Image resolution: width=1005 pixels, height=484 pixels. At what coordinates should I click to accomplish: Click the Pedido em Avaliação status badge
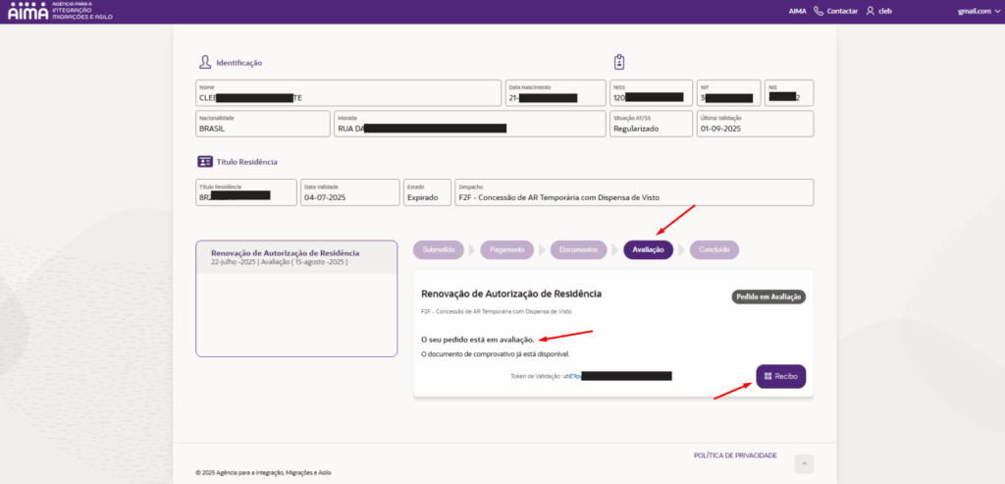coord(768,296)
